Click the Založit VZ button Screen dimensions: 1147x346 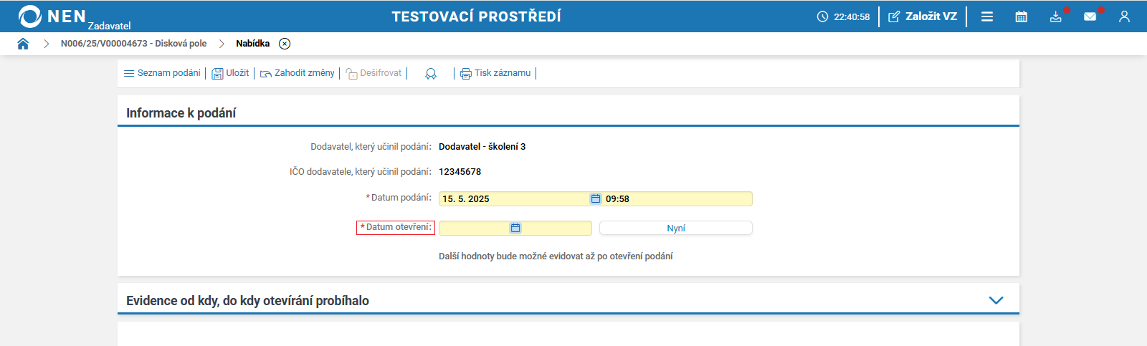pos(923,16)
